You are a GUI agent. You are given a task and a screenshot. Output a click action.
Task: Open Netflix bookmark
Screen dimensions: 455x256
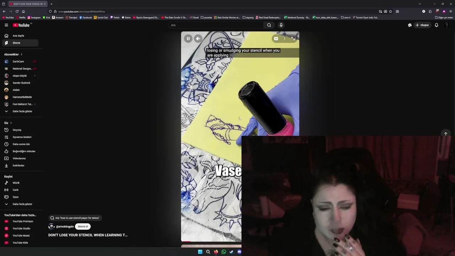(x=21, y=17)
